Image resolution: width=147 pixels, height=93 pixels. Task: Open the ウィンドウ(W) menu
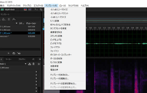[x=73, y=6]
